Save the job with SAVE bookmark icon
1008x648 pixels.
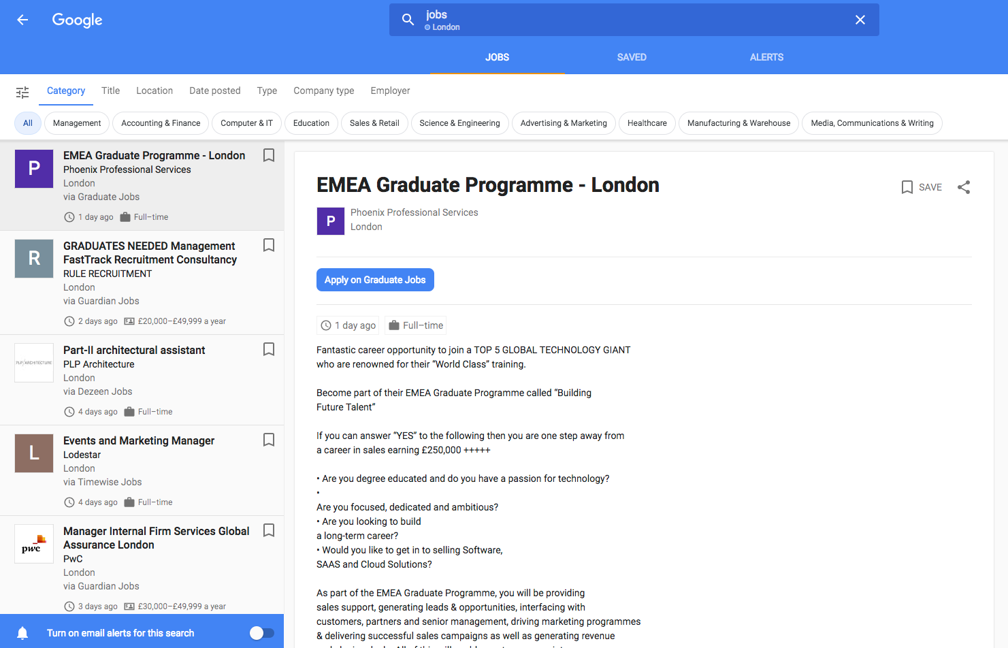tap(922, 187)
